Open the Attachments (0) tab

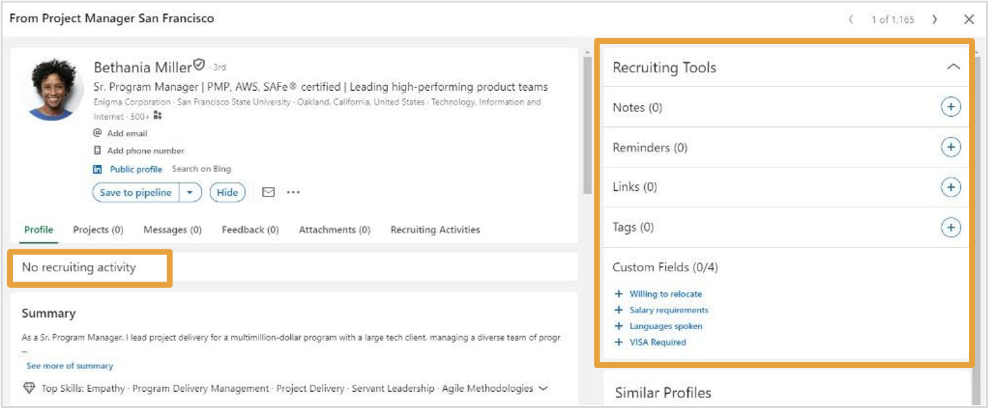click(335, 229)
